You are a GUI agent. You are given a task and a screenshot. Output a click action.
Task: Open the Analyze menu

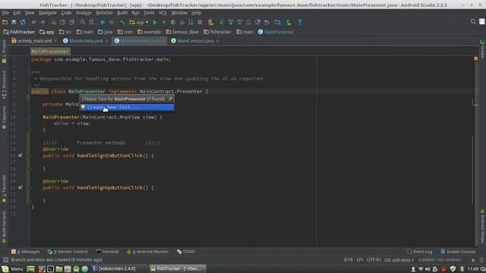click(x=84, y=13)
